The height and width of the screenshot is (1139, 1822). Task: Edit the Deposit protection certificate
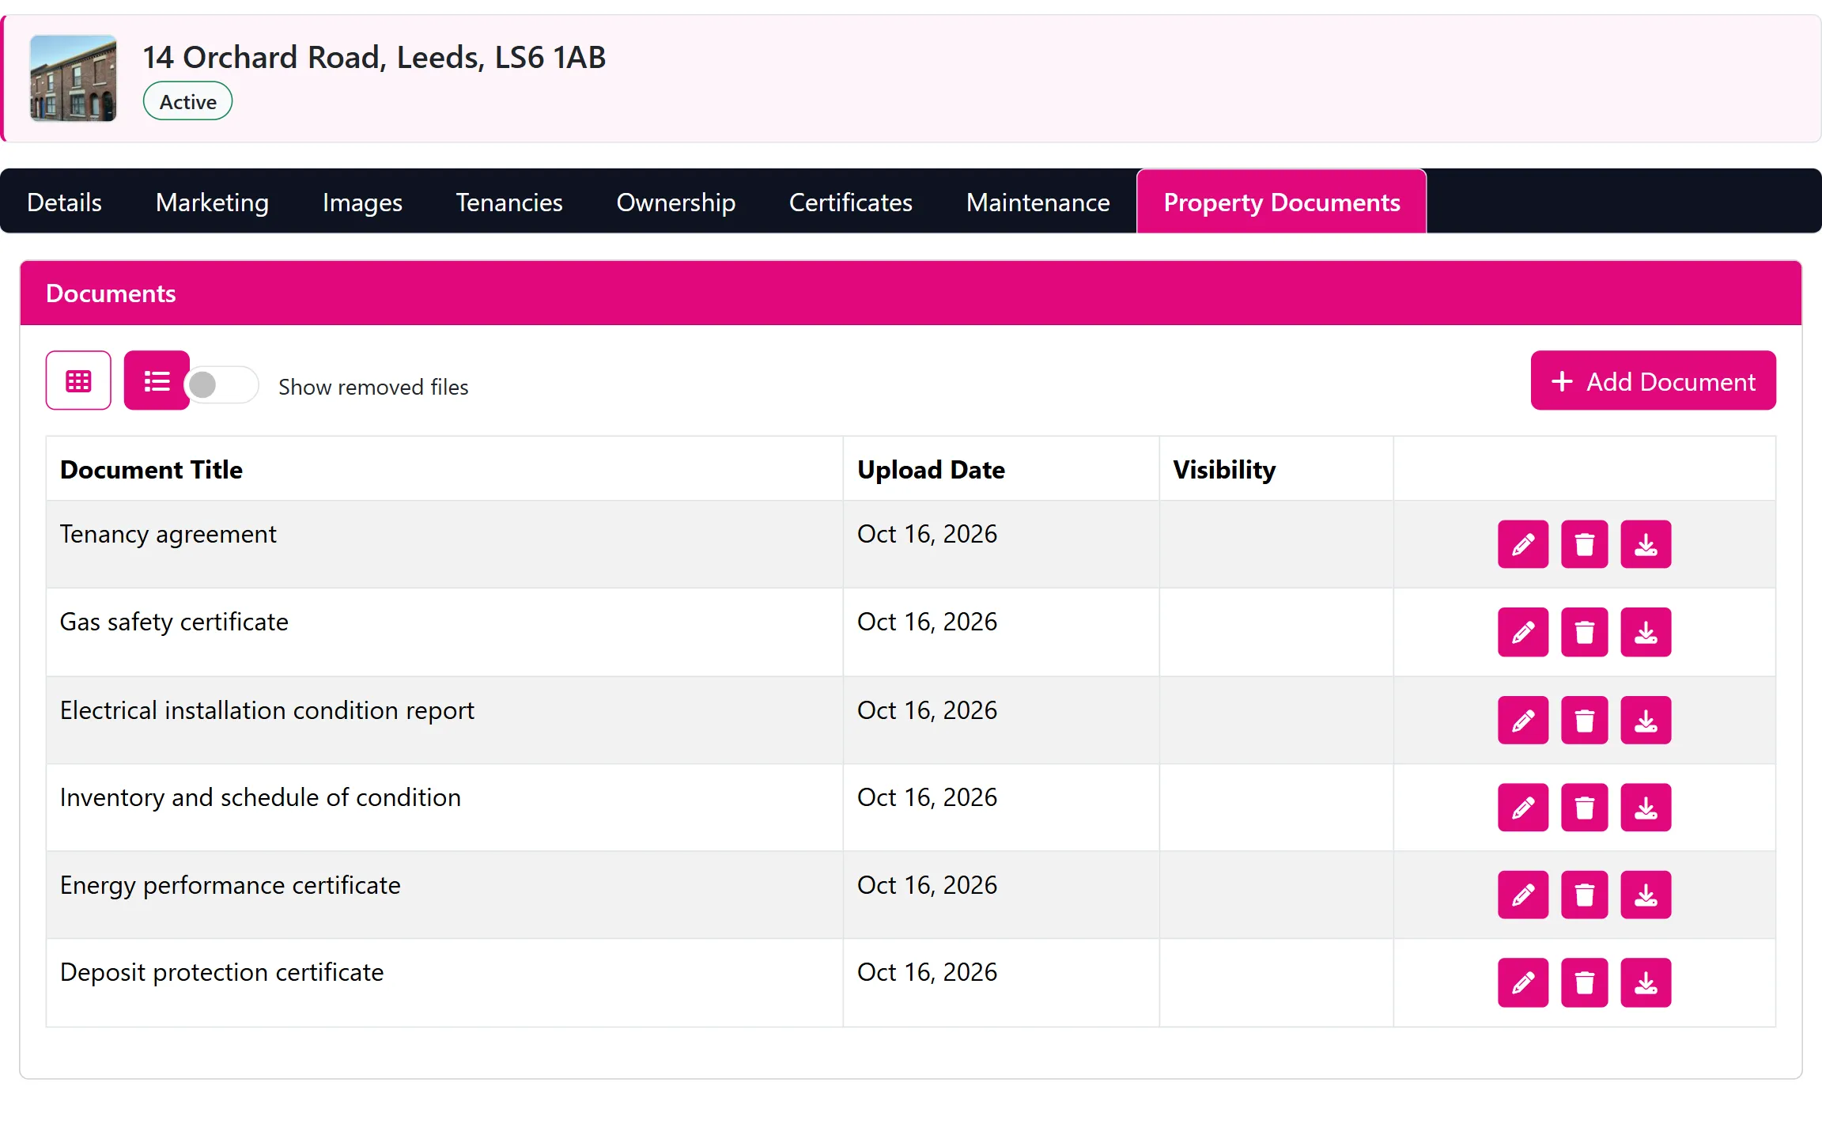click(x=1522, y=982)
